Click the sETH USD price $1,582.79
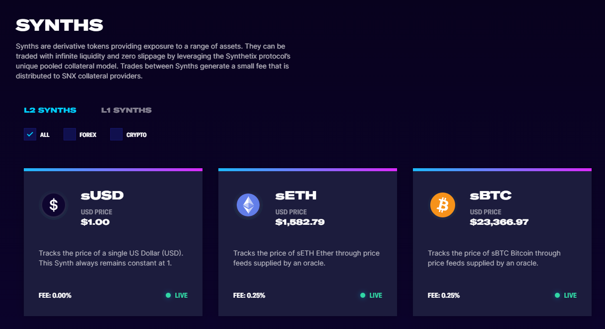 pos(300,222)
